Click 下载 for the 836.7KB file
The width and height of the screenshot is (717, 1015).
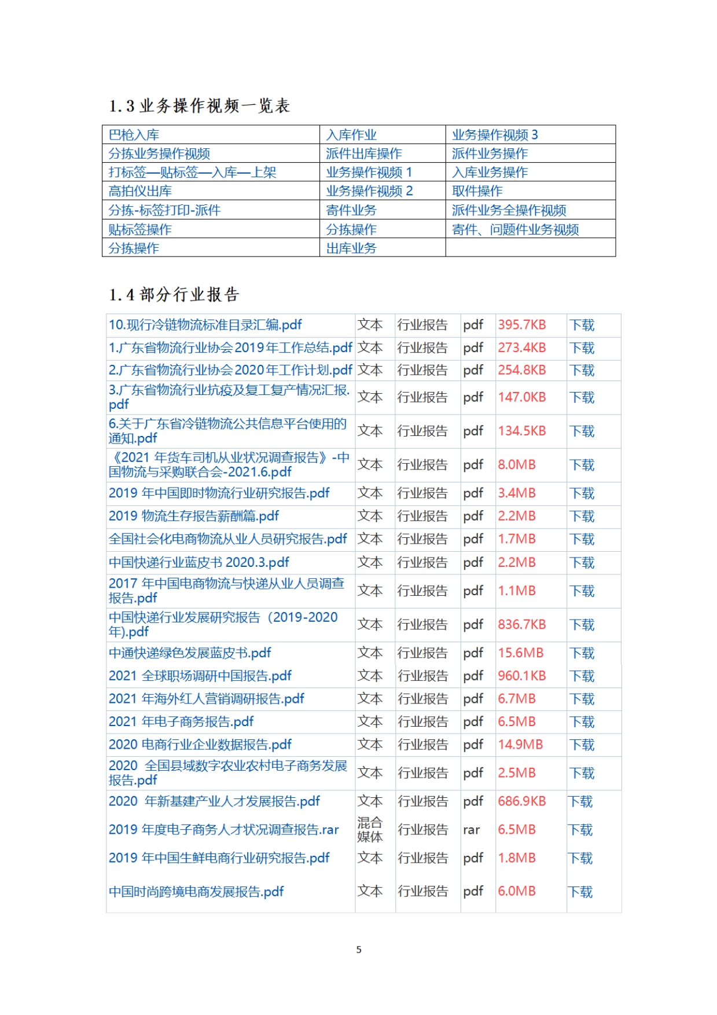point(582,624)
